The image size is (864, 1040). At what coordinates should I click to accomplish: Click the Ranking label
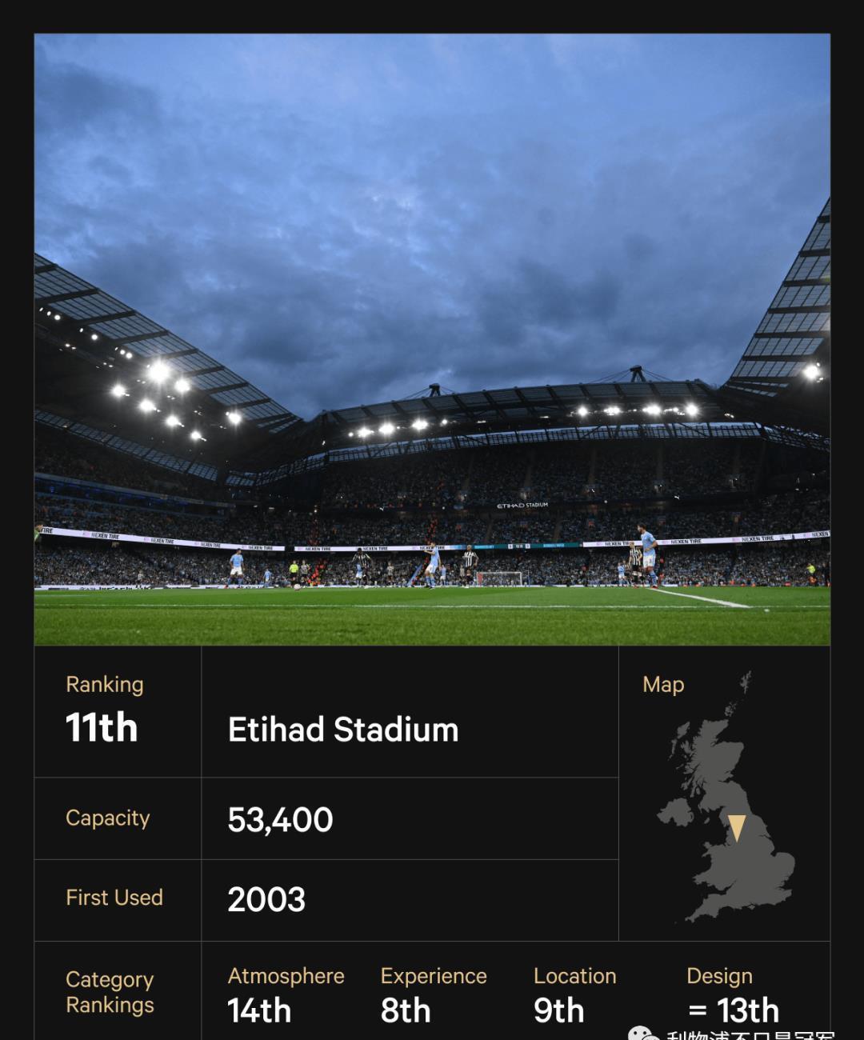[x=105, y=685]
